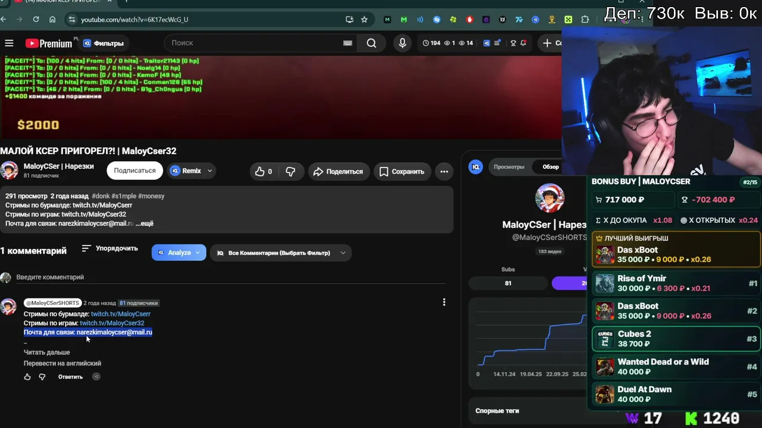Click the Subs 81 stat pill
The width and height of the screenshot is (762, 428).
tap(508, 283)
